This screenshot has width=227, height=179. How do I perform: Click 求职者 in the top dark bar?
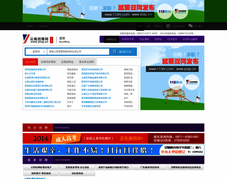[30, 26]
